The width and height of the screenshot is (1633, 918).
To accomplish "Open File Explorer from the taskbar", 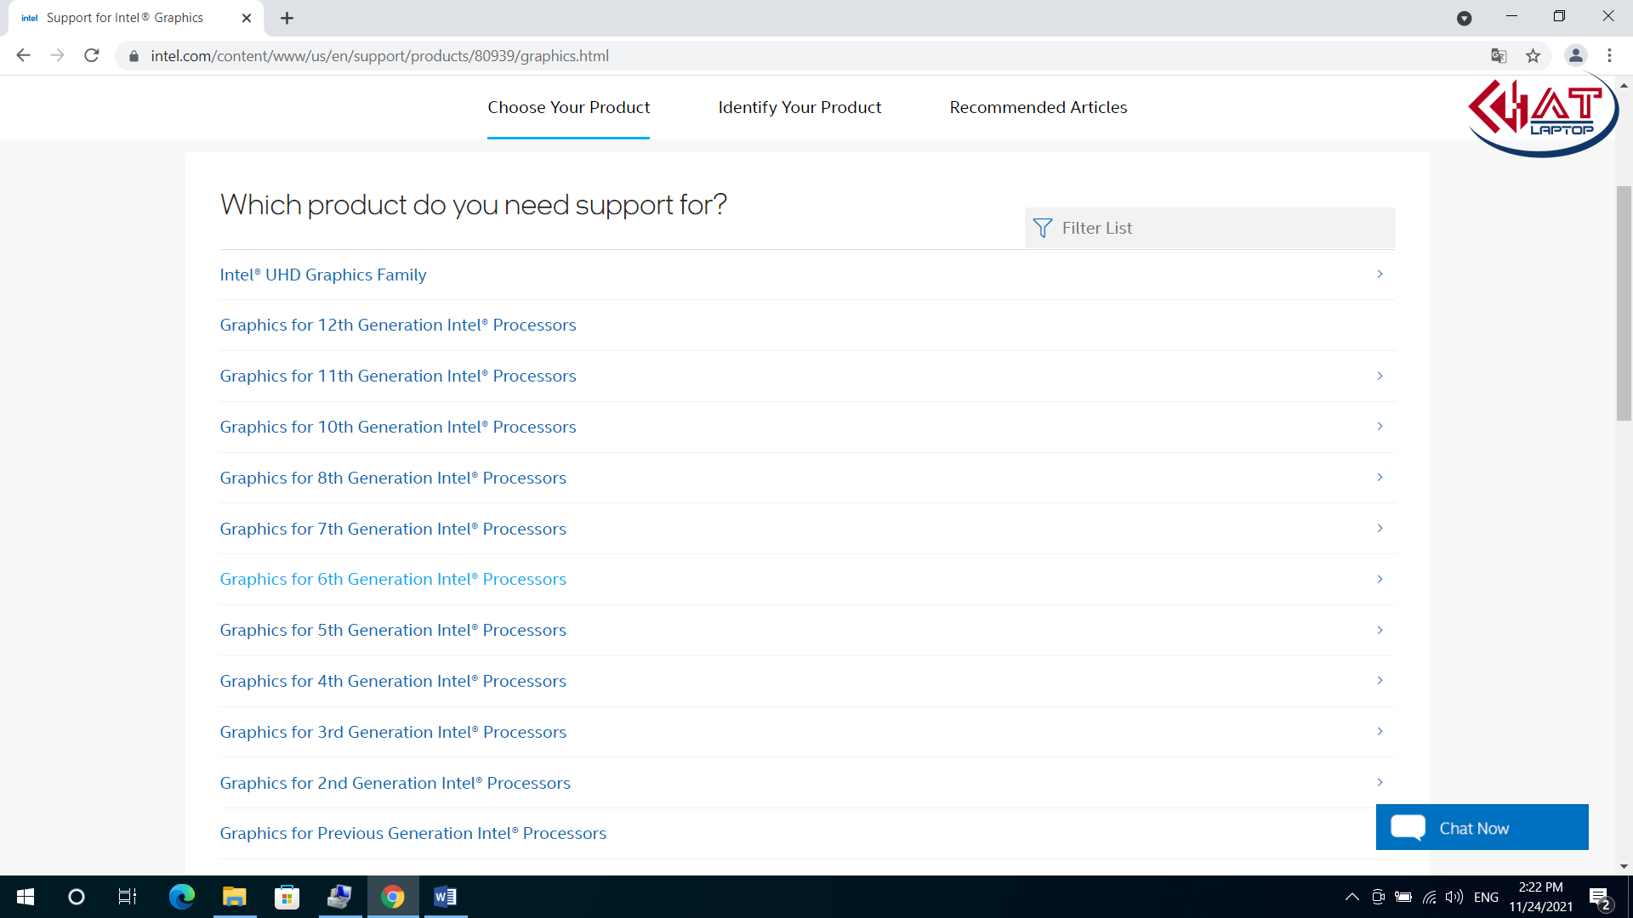I will coord(234,897).
